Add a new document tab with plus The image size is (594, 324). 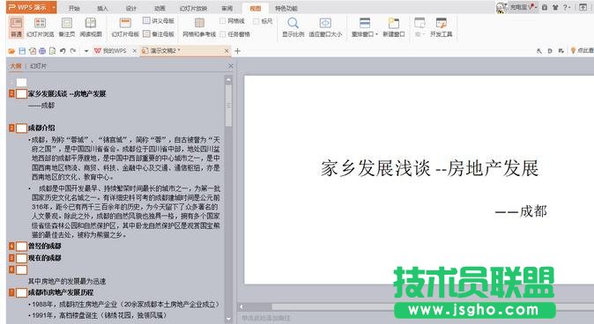[x=238, y=51]
